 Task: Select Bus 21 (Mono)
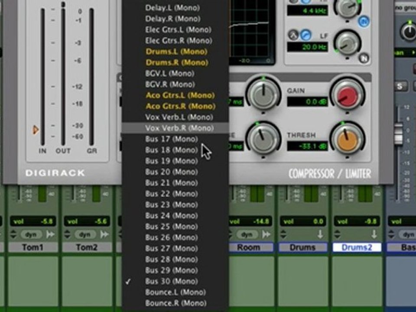click(x=175, y=183)
